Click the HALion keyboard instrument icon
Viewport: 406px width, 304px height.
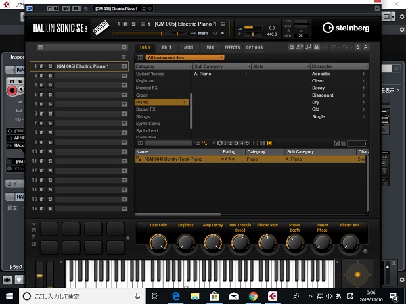pos(100,28)
